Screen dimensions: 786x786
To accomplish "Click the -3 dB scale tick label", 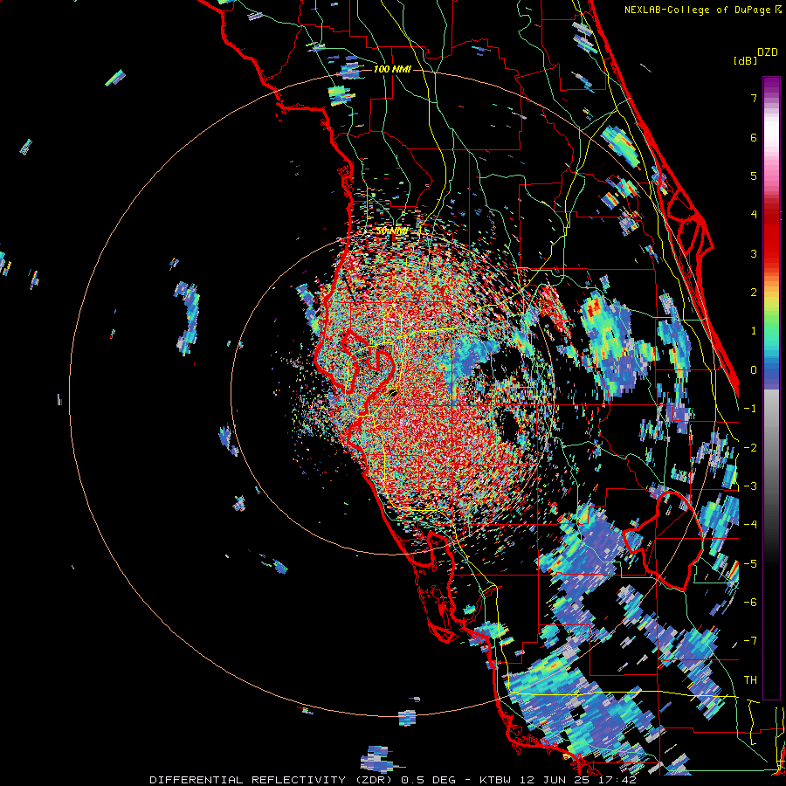I will pyautogui.click(x=750, y=486).
